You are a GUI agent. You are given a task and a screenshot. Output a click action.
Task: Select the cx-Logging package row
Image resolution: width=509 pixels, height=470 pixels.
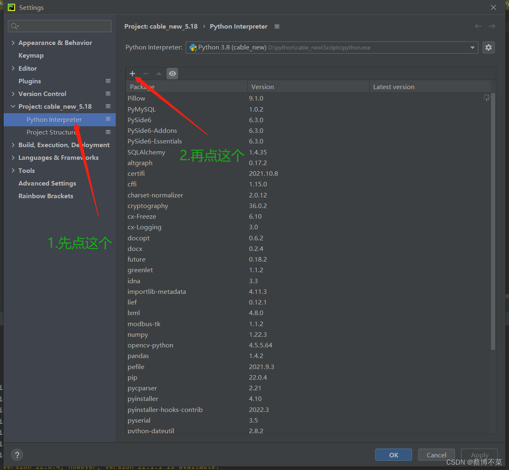click(x=308, y=227)
